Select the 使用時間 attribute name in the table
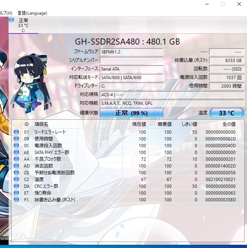Screen dimensions: 247x248 [x=44, y=139]
